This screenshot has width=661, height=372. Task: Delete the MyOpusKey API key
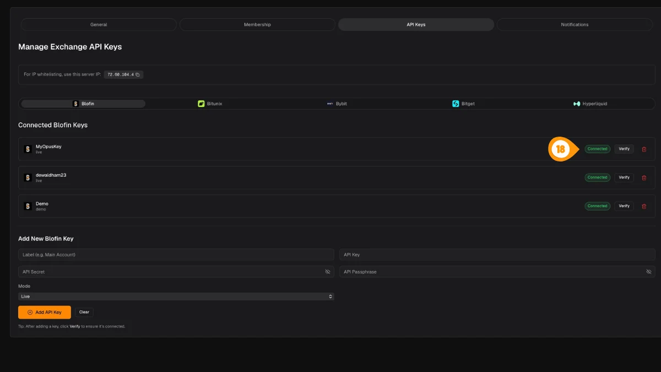(x=644, y=149)
